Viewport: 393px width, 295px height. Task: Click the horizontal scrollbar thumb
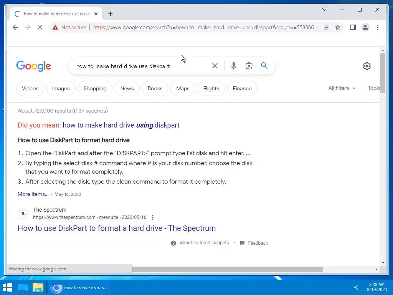[228, 269]
